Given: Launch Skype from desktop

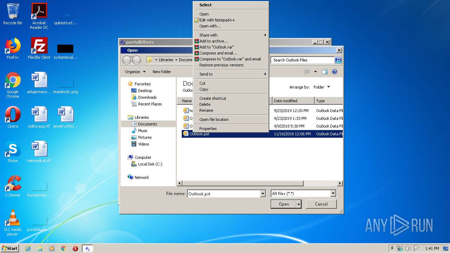Looking at the screenshot, I should point(13,152).
